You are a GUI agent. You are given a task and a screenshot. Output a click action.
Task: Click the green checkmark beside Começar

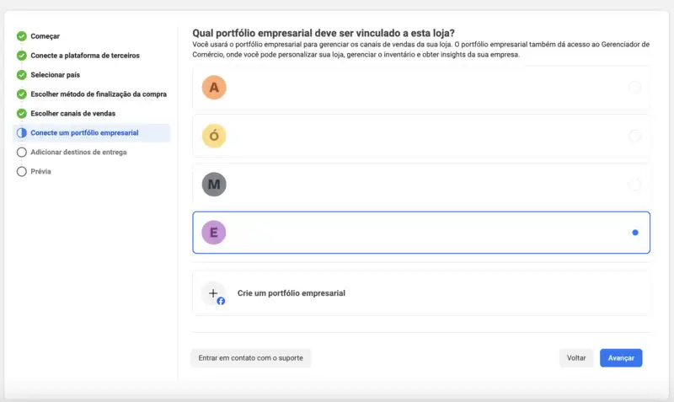pyautogui.click(x=22, y=36)
